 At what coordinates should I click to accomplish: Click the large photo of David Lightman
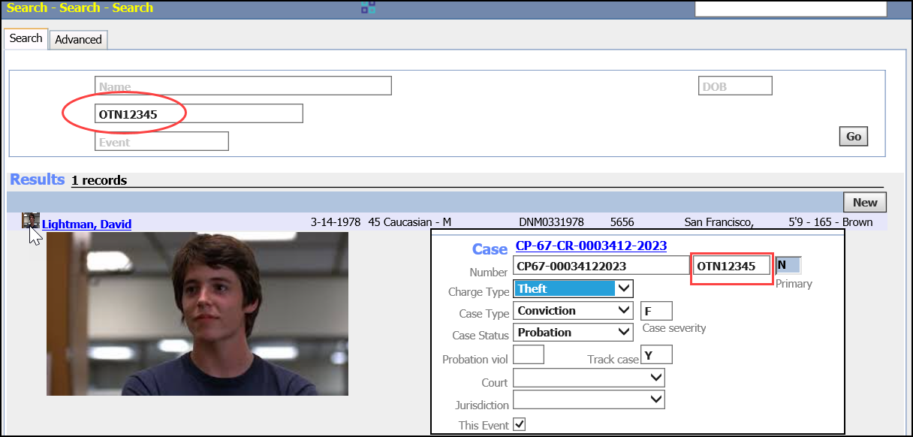pyautogui.click(x=197, y=314)
